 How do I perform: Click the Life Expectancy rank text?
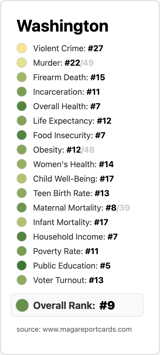pos(72,121)
